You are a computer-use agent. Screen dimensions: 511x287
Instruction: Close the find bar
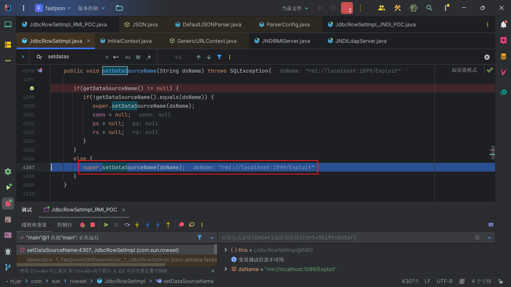coord(487,57)
